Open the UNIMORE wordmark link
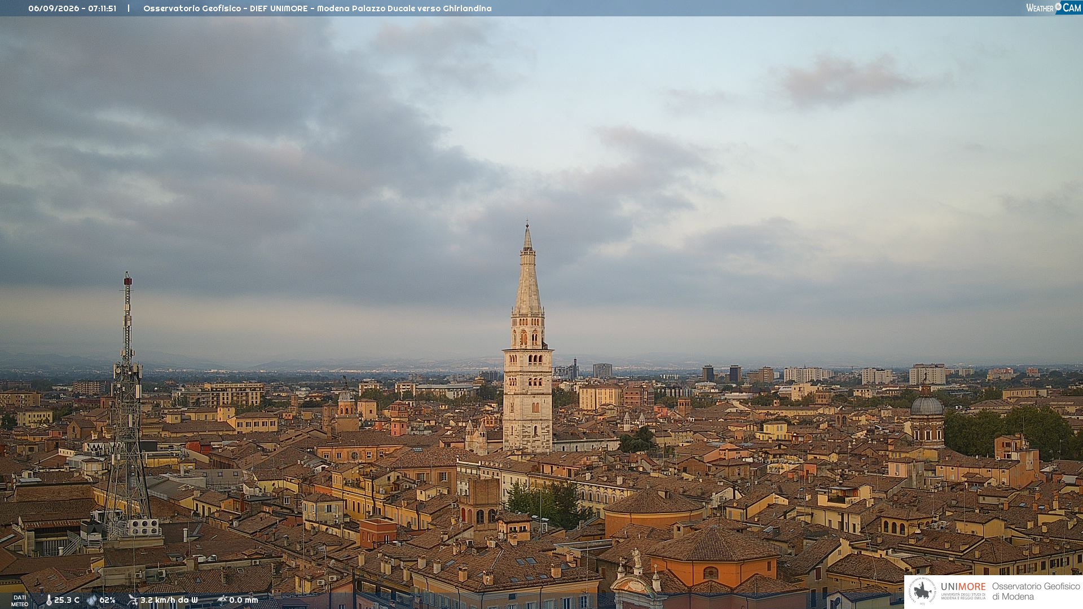This screenshot has height=609, width=1083. (963, 587)
